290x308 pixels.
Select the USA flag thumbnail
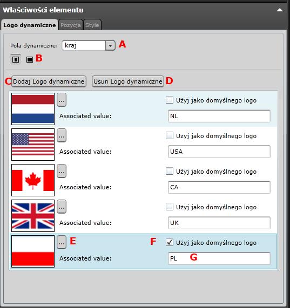point(33,145)
